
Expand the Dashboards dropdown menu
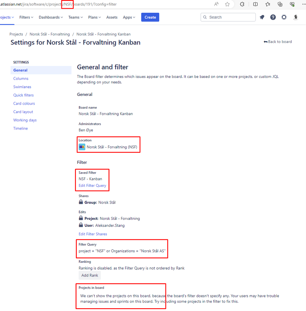[x=51, y=17]
